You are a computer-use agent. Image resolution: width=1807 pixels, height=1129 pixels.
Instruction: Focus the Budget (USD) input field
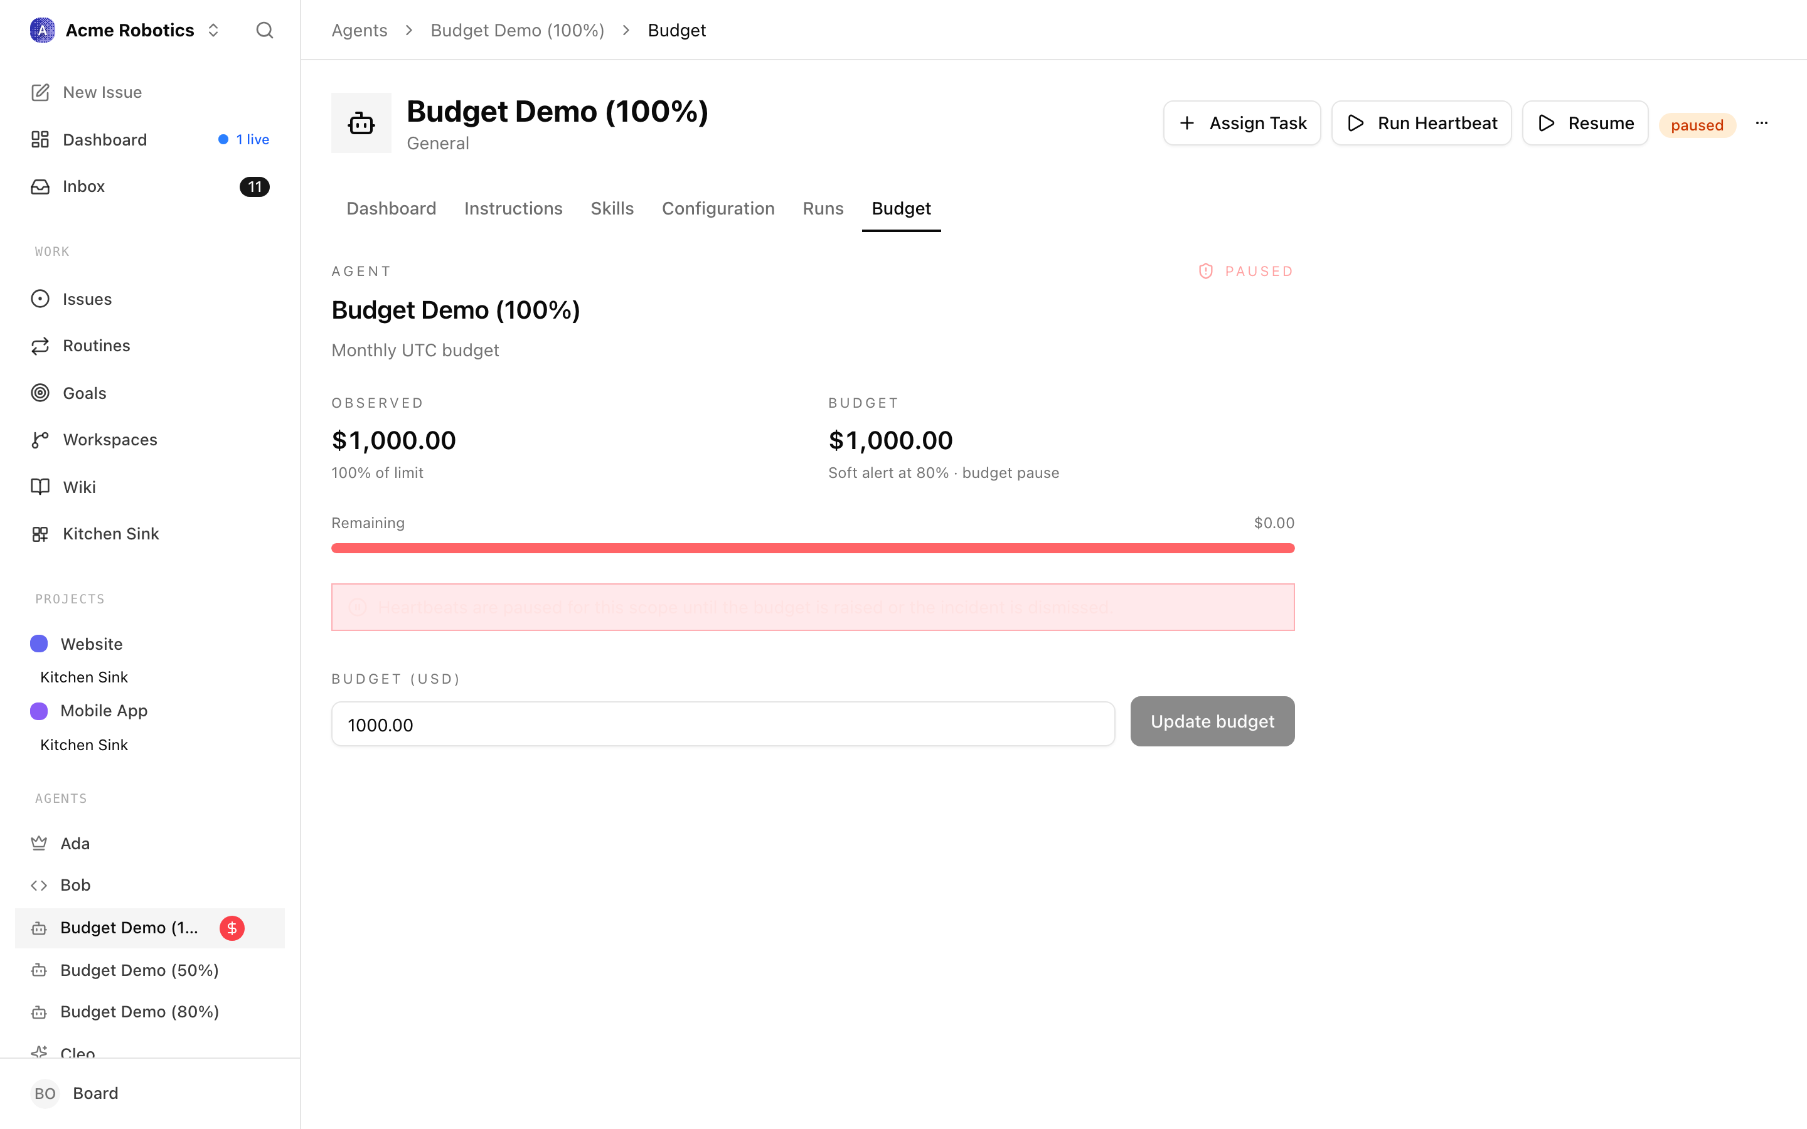click(723, 724)
